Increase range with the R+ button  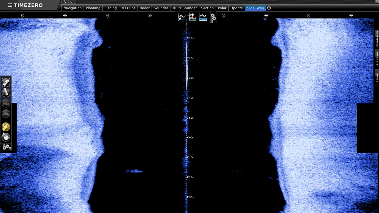click(x=6, y=114)
